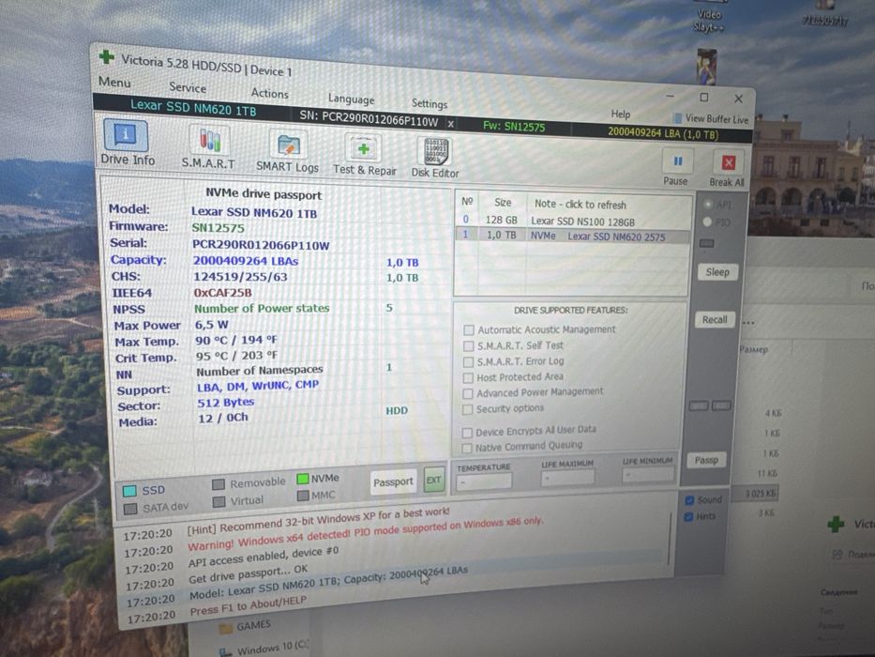The height and width of the screenshot is (657, 875).
Task: Click the TEMPERATURE field
Action: coord(483,481)
